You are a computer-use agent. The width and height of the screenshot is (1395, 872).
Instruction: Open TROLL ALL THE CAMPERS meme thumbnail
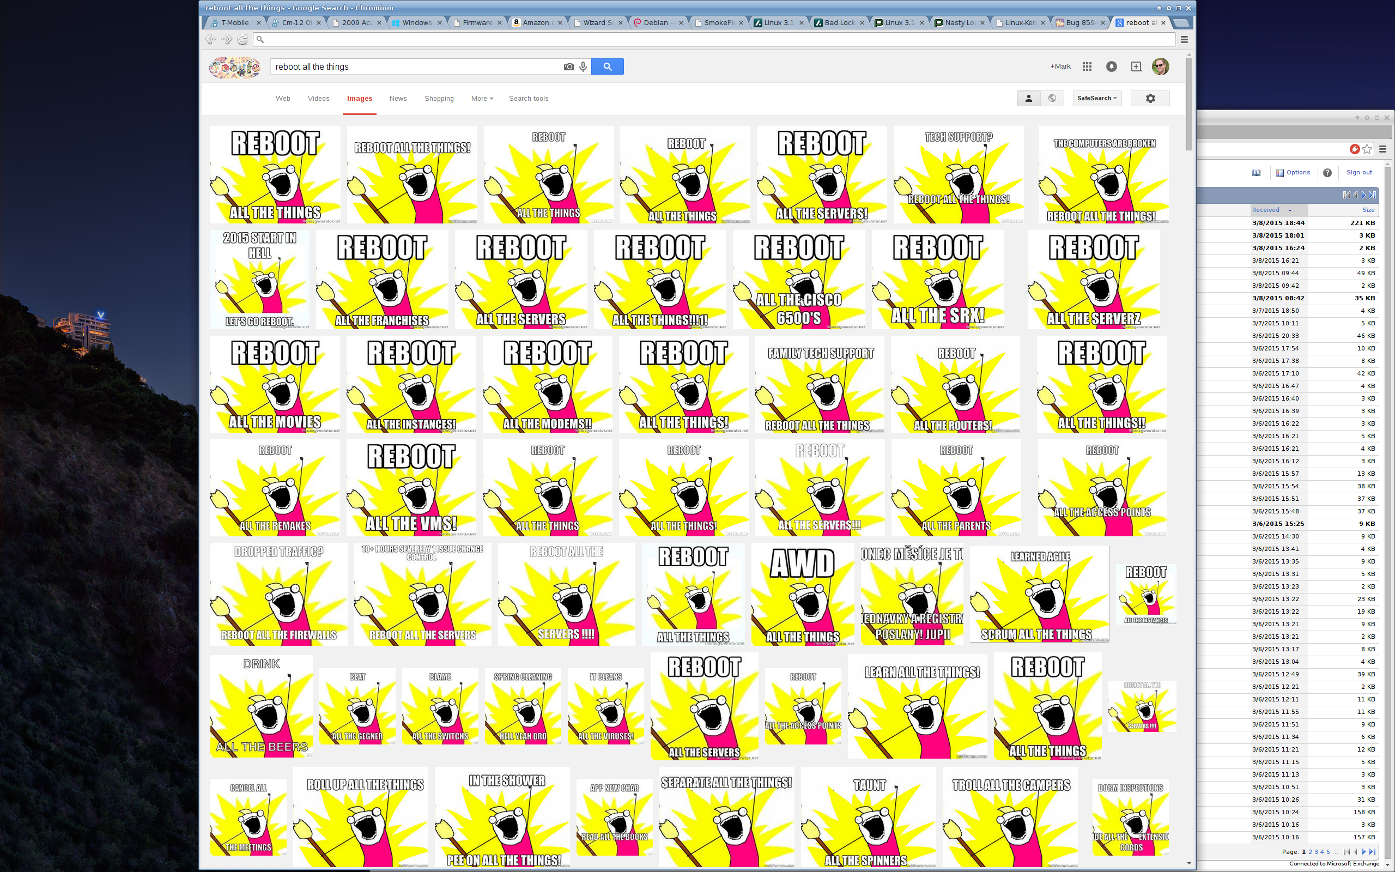click(1010, 817)
